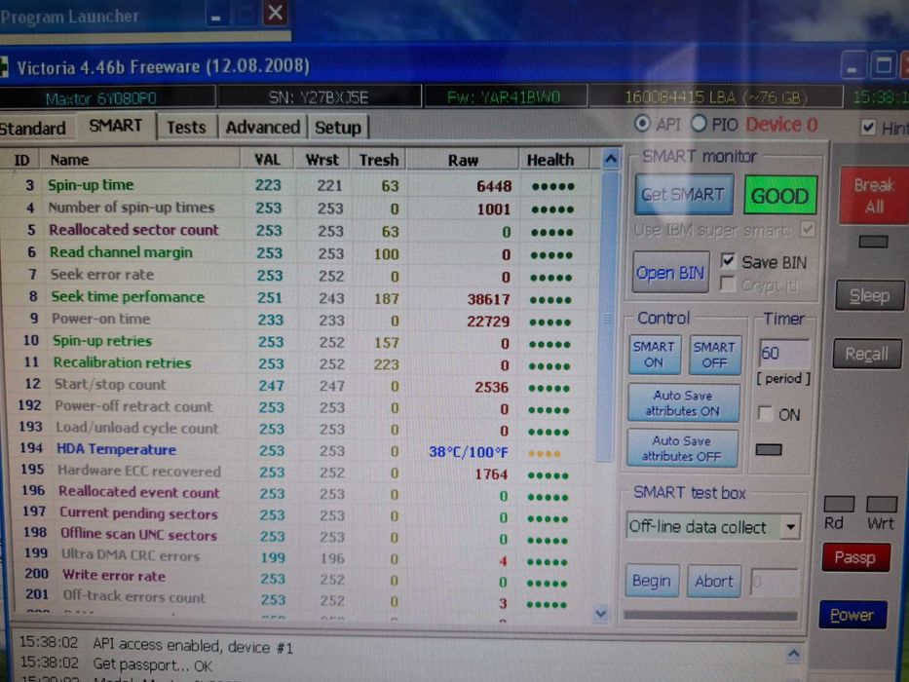The image size is (909, 682).
Task: Toggle the Hints checkbox
Action: (868, 127)
